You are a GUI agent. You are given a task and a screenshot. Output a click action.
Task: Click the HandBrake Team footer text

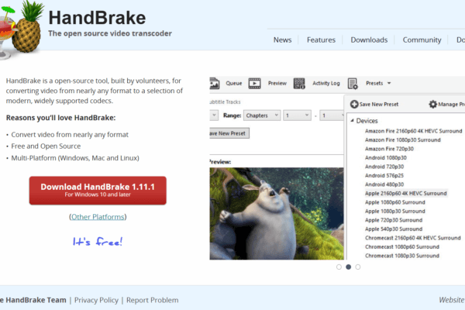[33, 300]
